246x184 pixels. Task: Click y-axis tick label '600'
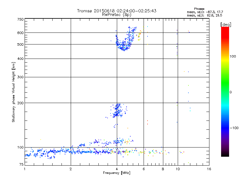tap(20, 33)
